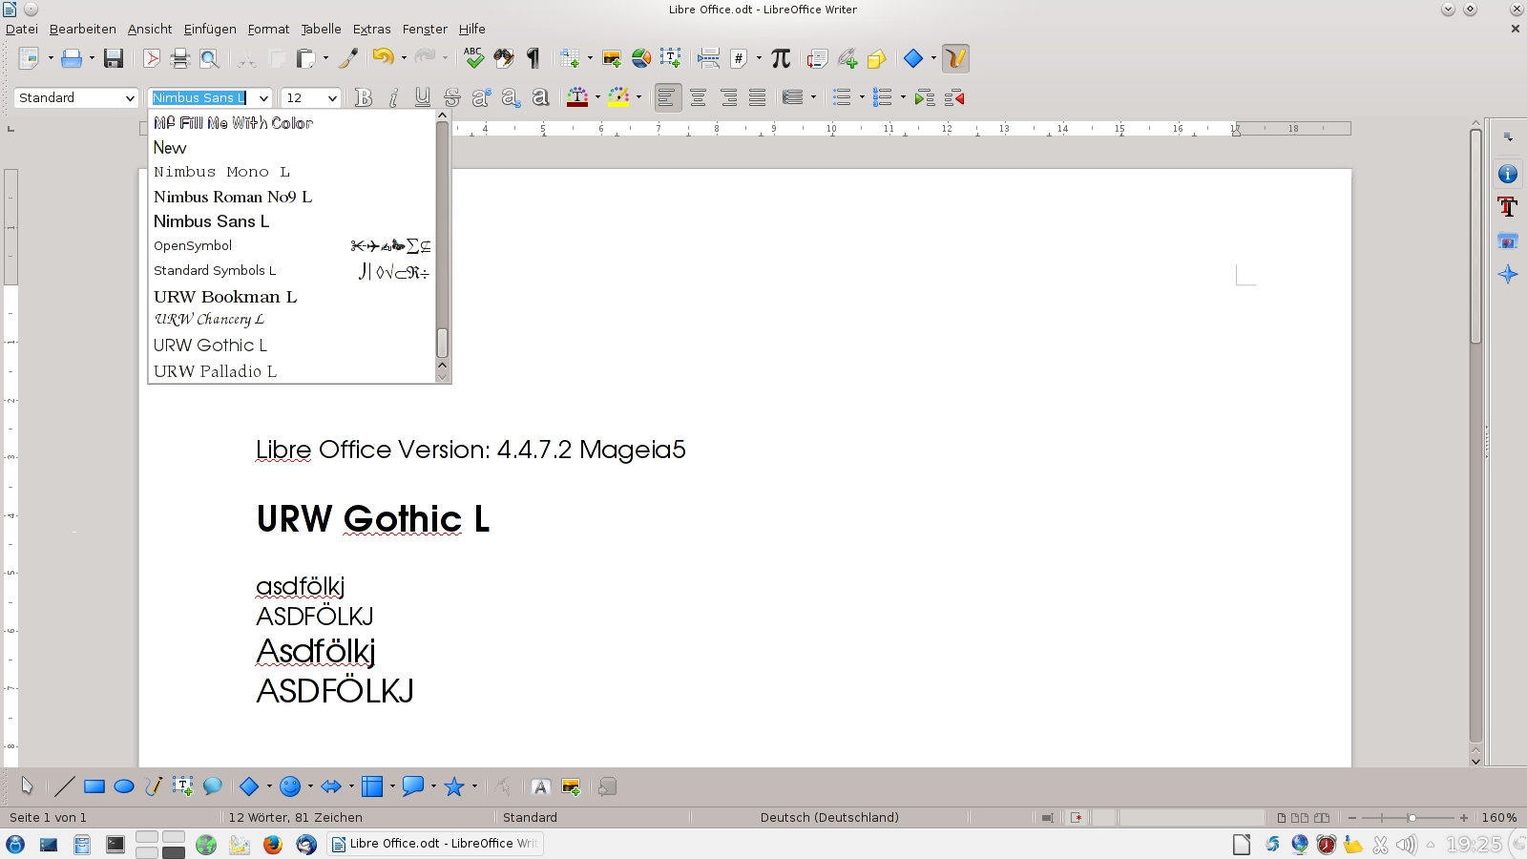Viewport: 1527px width, 859px height.
Task: Open sidebar Properties panel
Action: click(x=1508, y=174)
